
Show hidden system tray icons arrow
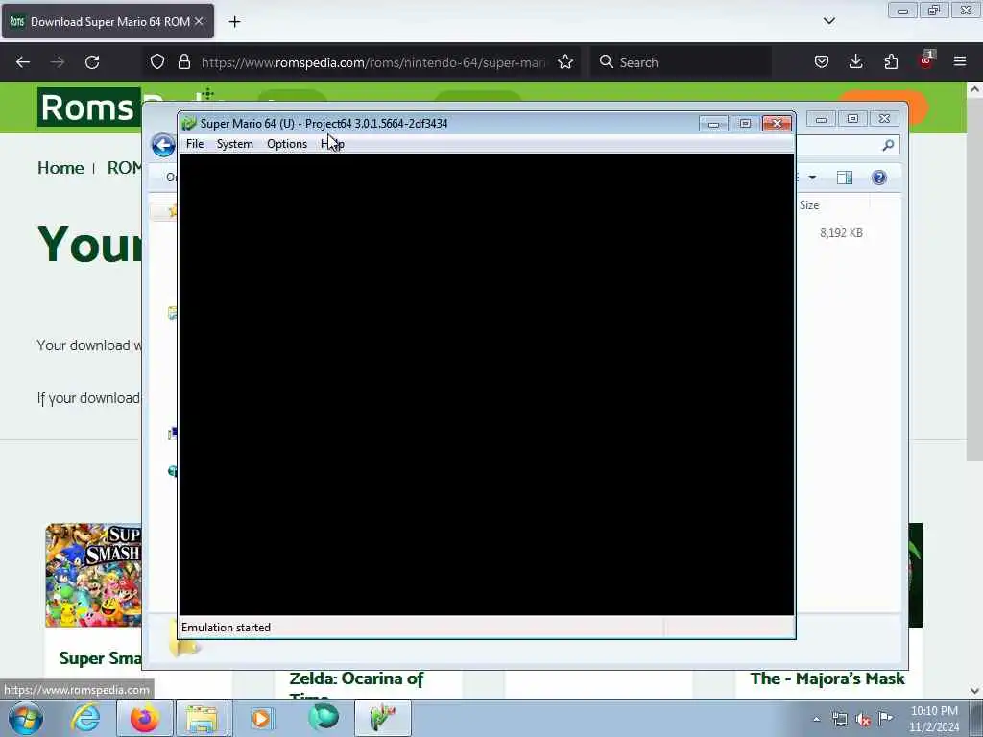[816, 719]
